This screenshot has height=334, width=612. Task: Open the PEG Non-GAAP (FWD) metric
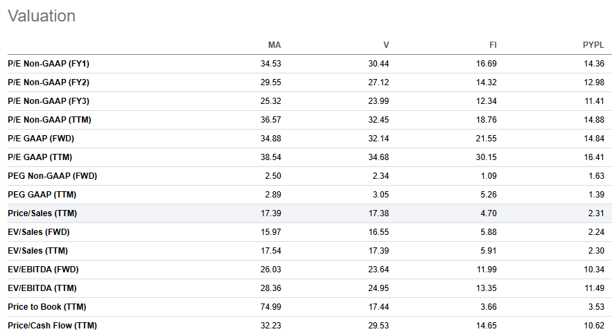[x=52, y=176]
